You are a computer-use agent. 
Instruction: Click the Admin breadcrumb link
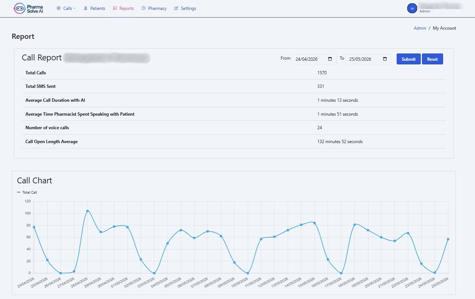(x=420, y=28)
